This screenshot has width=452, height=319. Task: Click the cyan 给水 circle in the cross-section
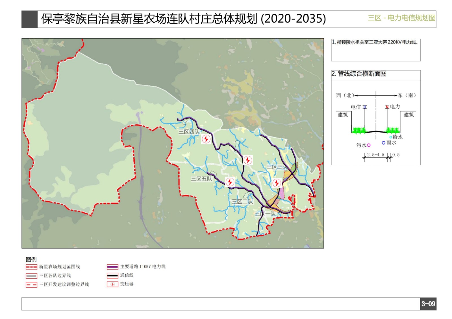point(391,137)
